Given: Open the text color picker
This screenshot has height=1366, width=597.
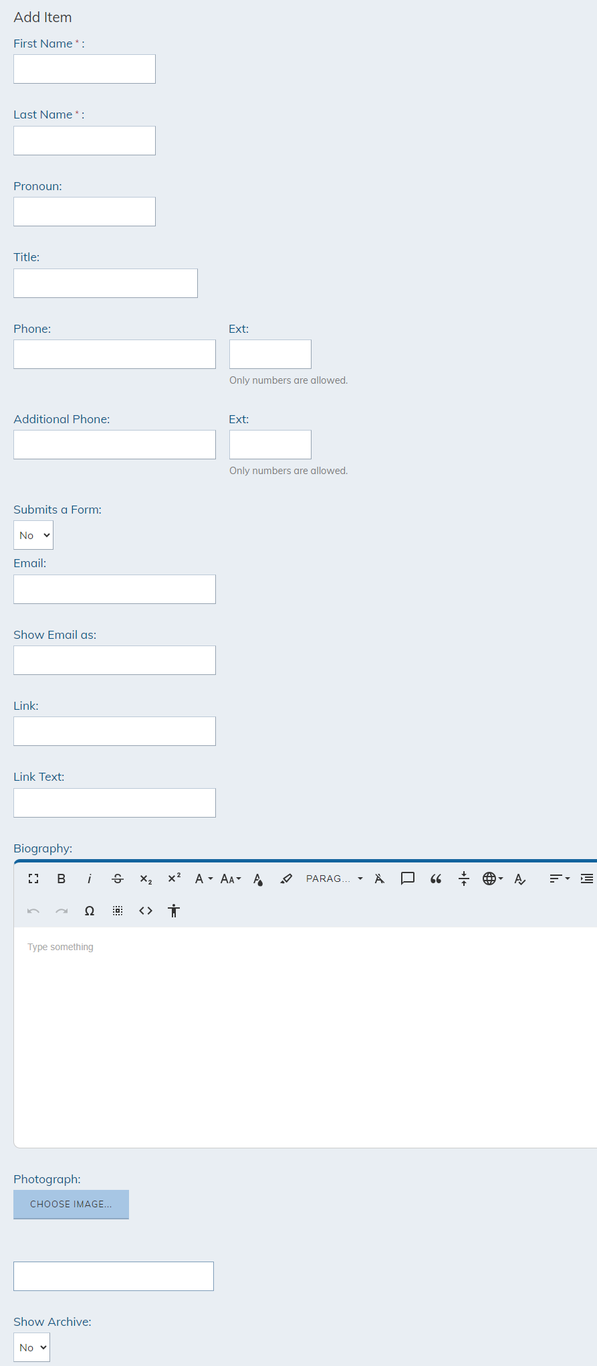Looking at the screenshot, I should coord(258,879).
